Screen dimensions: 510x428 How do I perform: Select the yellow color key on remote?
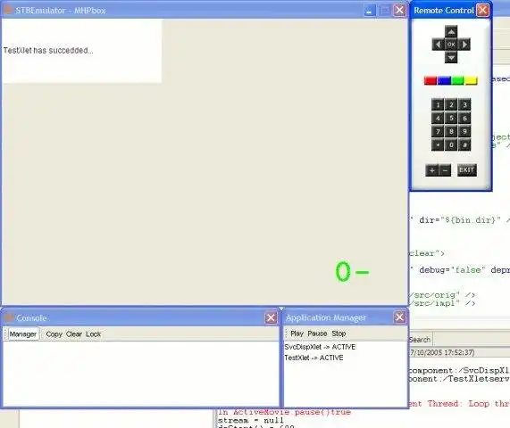click(471, 80)
